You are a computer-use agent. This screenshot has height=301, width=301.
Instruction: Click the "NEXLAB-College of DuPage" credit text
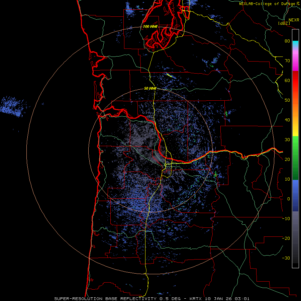point(267,4)
